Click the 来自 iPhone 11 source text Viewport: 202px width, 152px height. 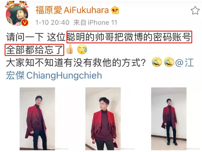95,23
